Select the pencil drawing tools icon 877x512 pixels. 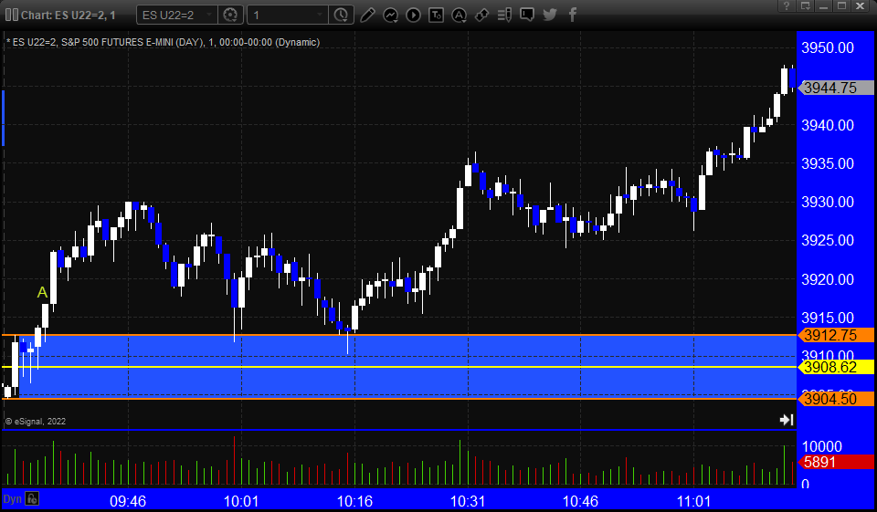point(367,16)
